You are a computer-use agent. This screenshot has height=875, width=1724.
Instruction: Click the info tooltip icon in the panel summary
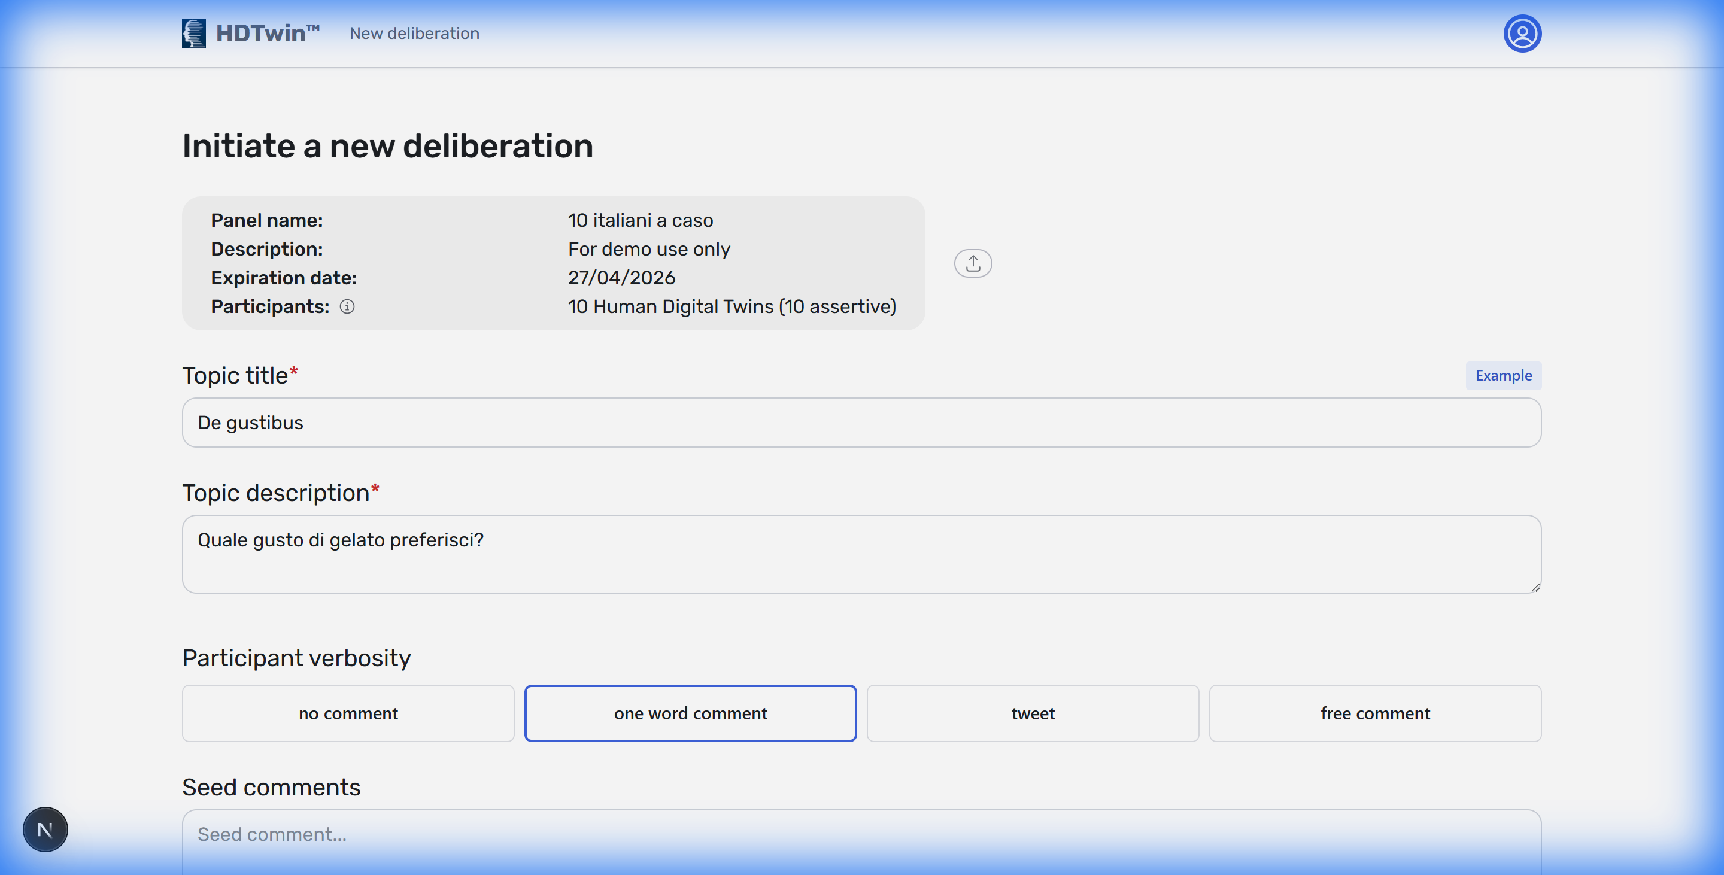[x=347, y=306]
